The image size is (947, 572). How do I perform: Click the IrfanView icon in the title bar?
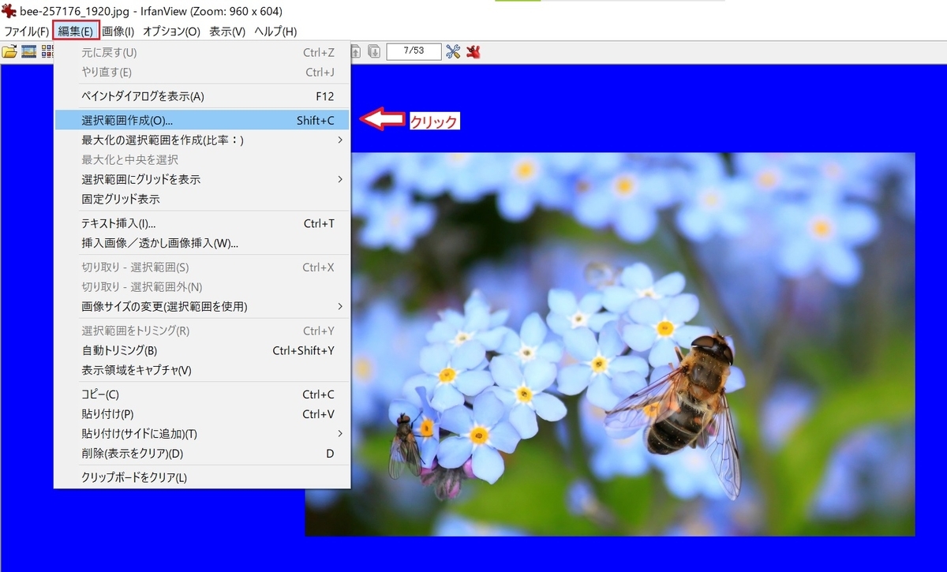pyautogui.click(x=8, y=12)
